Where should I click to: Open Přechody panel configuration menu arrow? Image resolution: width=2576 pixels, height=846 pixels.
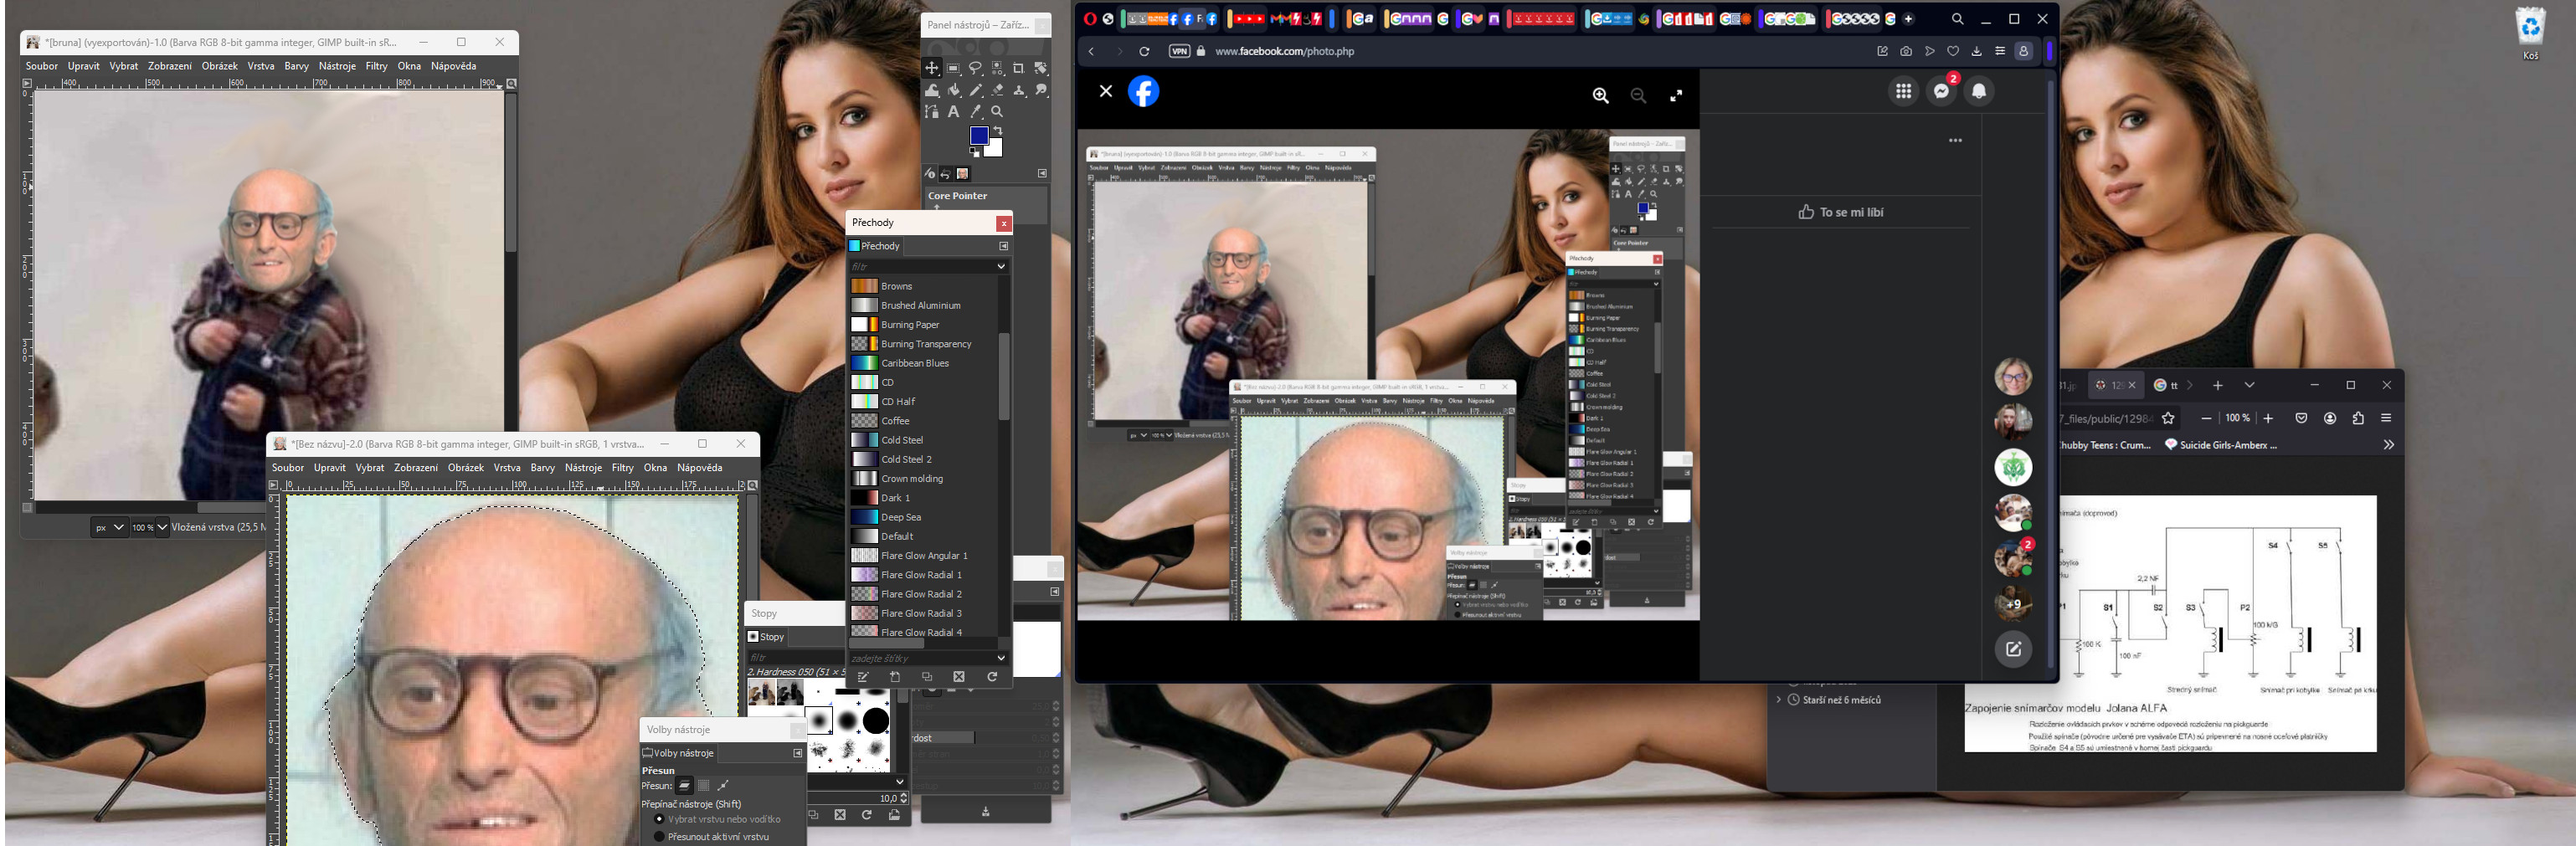(1003, 245)
